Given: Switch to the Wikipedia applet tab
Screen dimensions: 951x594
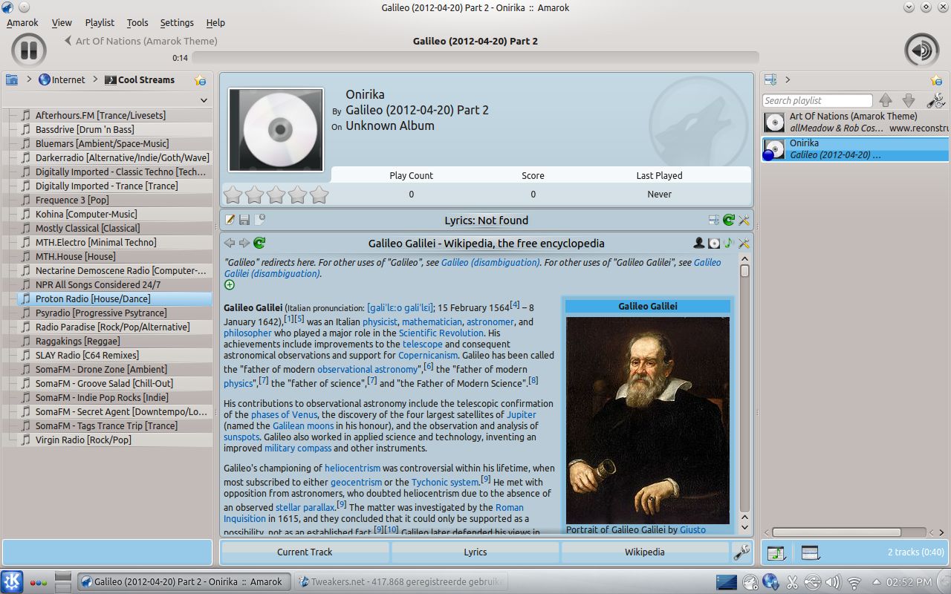Looking at the screenshot, I should point(645,552).
